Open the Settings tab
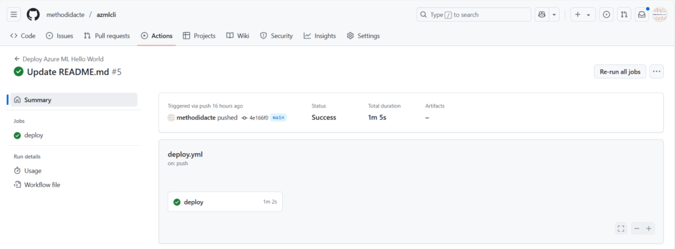Viewport: 675px width, 249px height. tap(363, 36)
